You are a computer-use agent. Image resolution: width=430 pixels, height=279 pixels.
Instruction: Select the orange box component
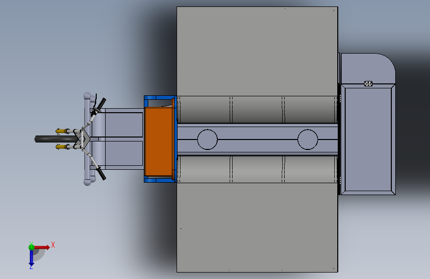tap(159, 141)
